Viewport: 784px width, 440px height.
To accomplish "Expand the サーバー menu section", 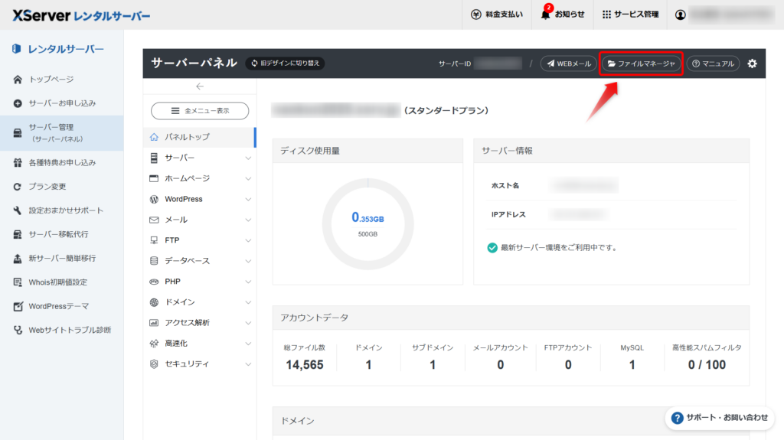I will (248, 158).
